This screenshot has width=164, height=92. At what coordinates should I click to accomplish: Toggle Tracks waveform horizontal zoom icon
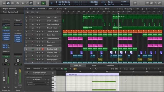138,9
